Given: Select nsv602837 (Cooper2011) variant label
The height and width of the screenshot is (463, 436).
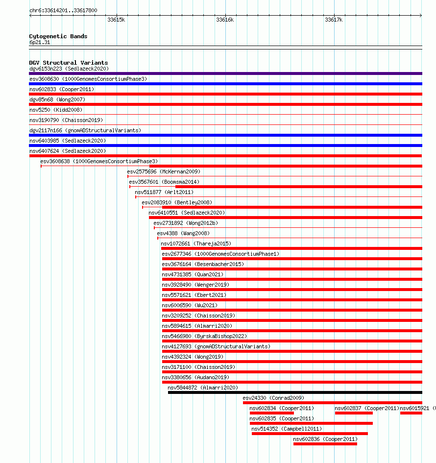Looking at the screenshot, I should pos(367,409).
